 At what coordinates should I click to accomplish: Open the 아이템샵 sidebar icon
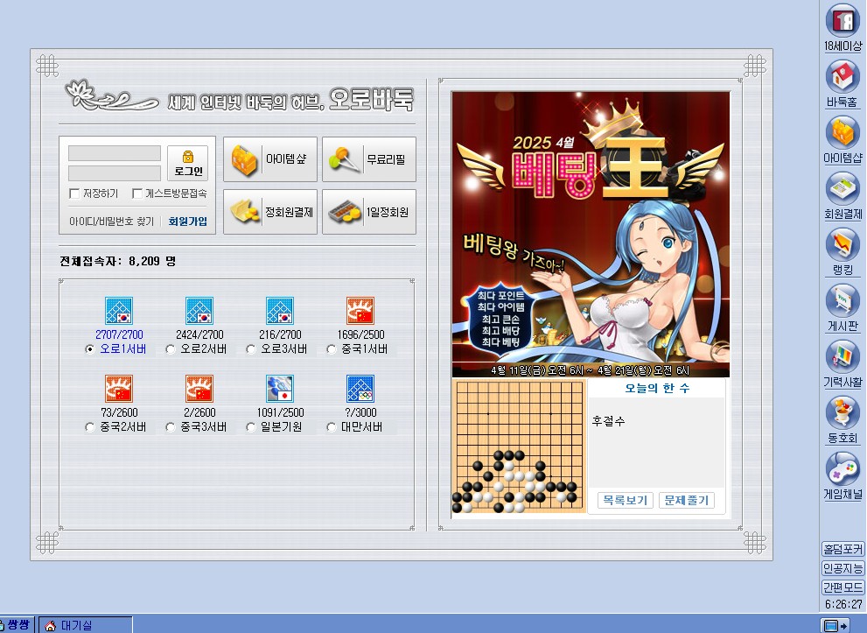pos(842,133)
